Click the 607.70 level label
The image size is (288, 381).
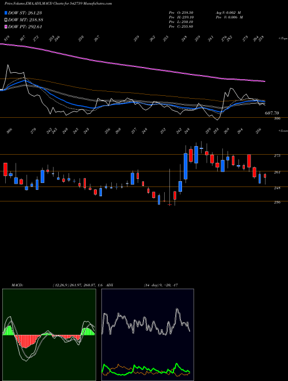[272, 113]
